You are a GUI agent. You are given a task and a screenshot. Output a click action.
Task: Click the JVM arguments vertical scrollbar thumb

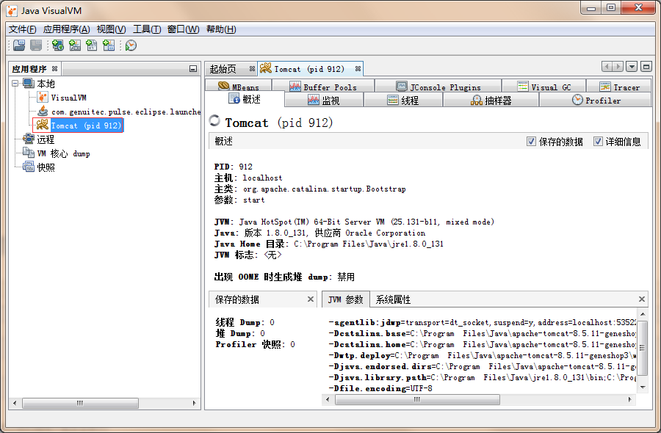point(642,348)
